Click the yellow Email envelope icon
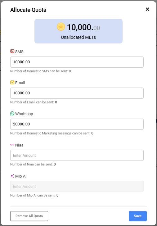Image resolution: width=157 pixels, height=226 pixels. [12, 82]
